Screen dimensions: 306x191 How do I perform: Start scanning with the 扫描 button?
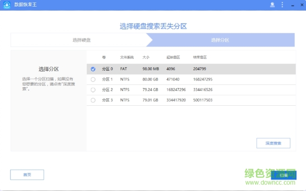point(284,175)
